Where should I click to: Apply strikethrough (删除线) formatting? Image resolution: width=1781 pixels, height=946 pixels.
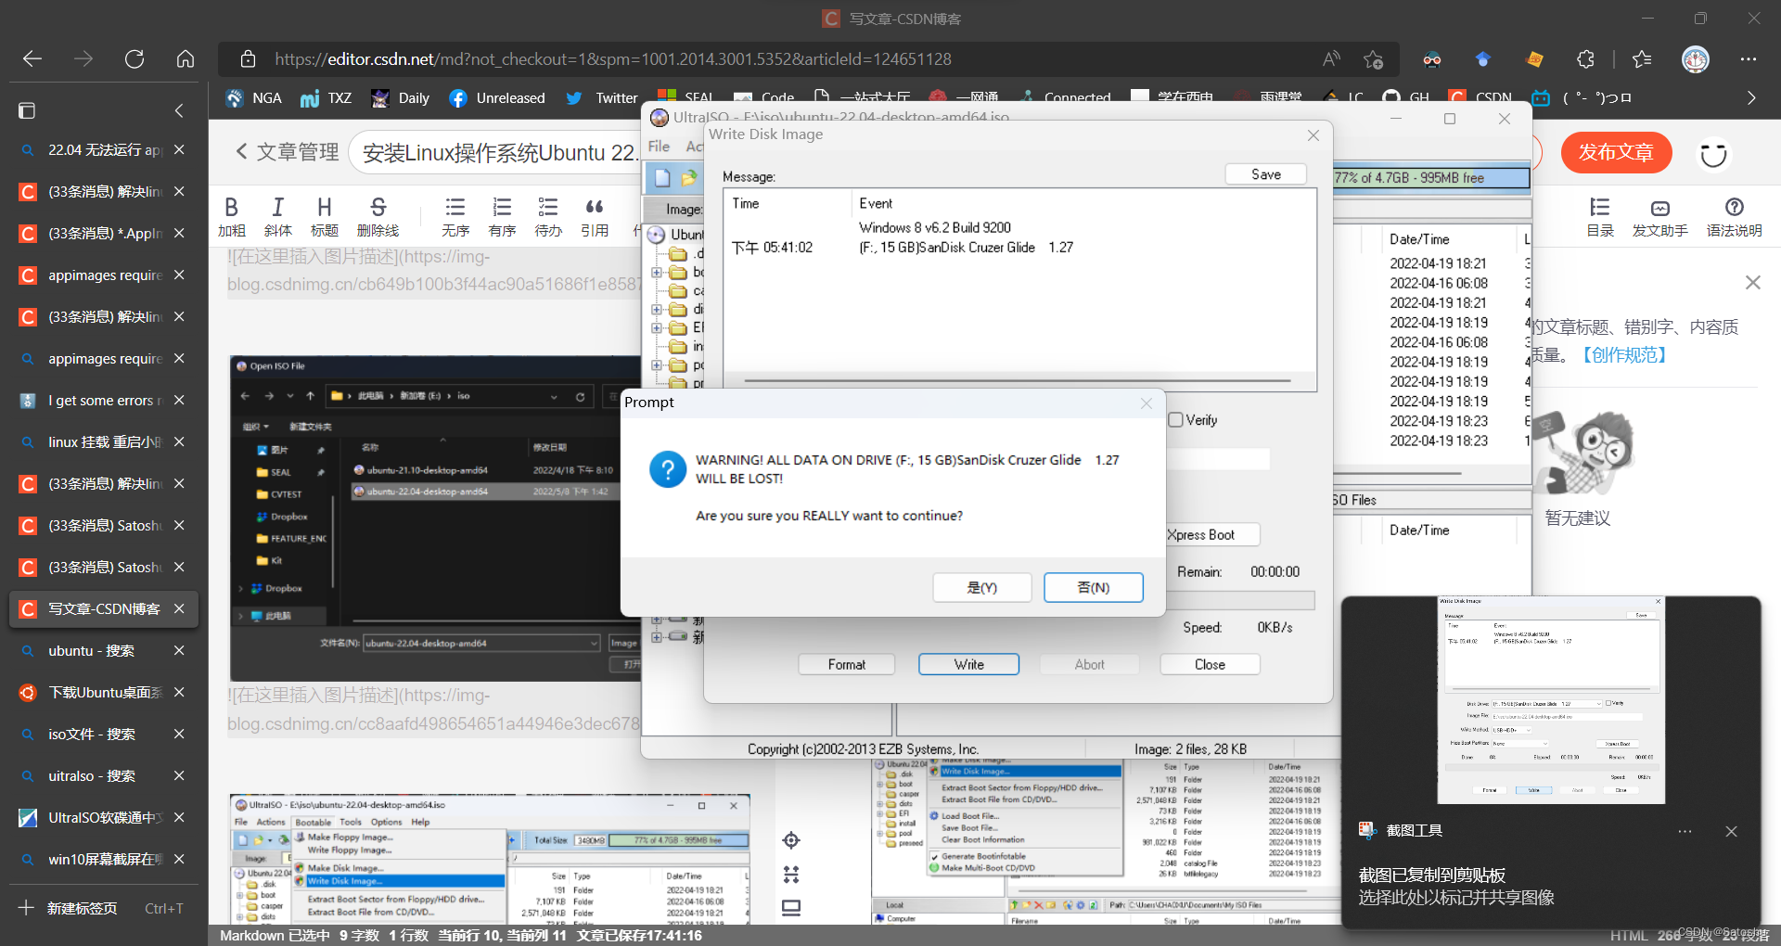[x=378, y=216]
